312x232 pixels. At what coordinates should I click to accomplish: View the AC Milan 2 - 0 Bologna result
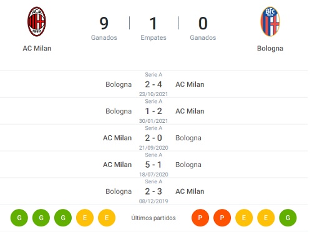(154, 138)
